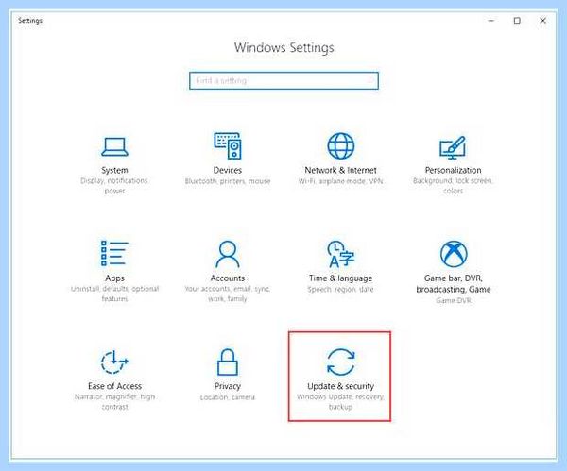Click 'Location, camera' description text
The image size is (567, 471).
[228, 397]
